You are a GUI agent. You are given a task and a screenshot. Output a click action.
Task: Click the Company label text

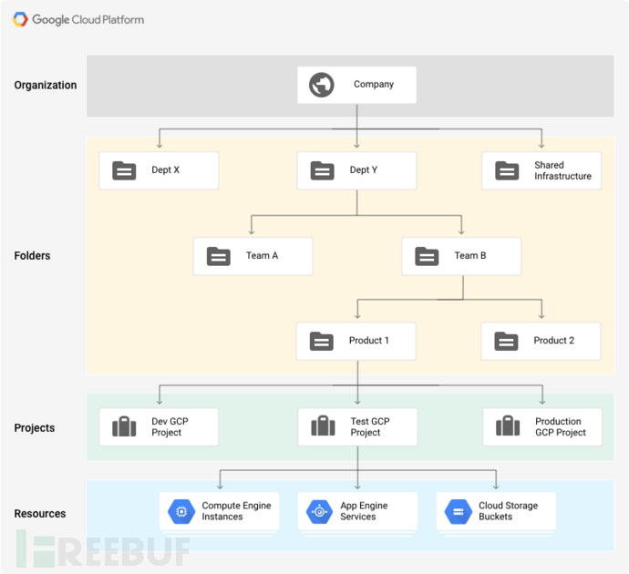click(x=374, y=84)
